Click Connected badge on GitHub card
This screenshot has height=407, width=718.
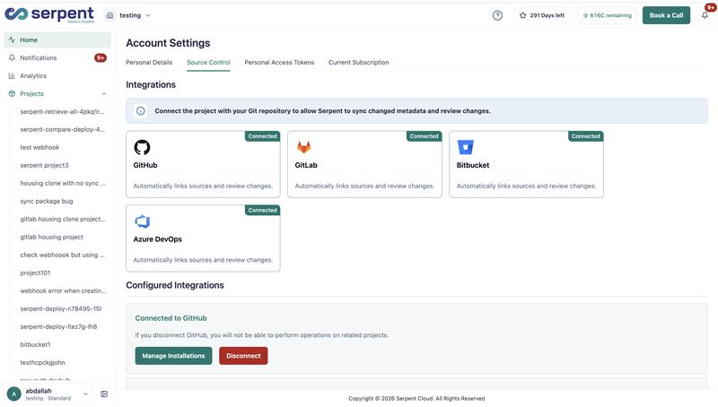click(x=262, y=136)
